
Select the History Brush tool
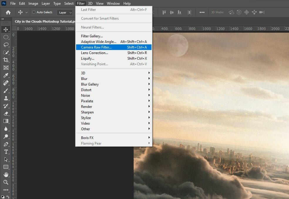(x=6, y=106)
